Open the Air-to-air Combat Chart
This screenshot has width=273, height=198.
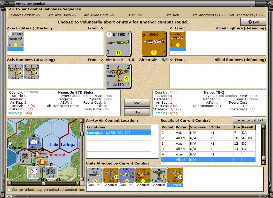(x=249, y=120)
